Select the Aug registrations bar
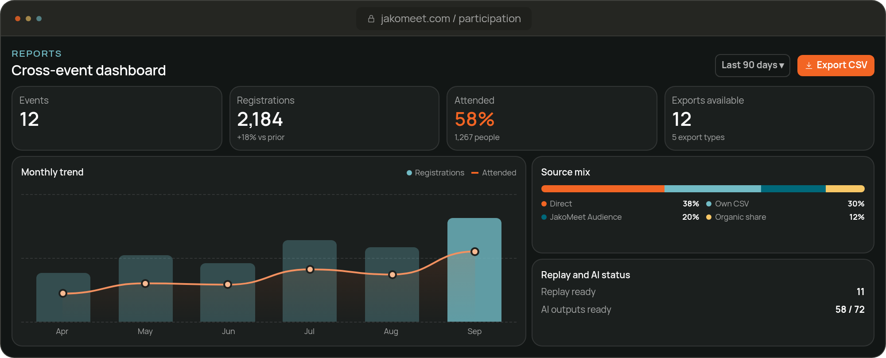This screenshot has height=358, width=886. 392,284
